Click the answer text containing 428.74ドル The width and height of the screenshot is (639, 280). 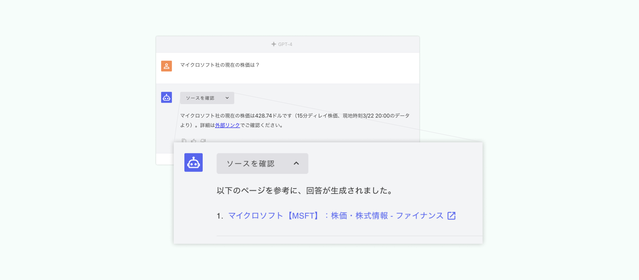coord(295,120)
